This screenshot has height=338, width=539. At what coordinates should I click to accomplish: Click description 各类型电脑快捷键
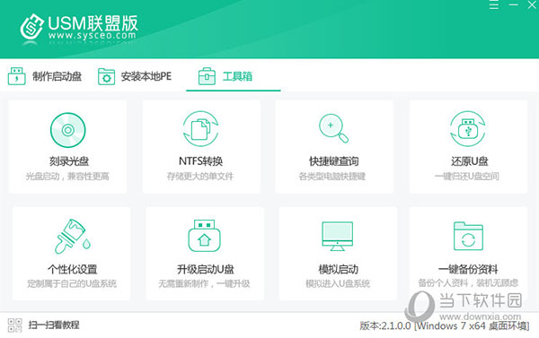(x=332, y=177)
